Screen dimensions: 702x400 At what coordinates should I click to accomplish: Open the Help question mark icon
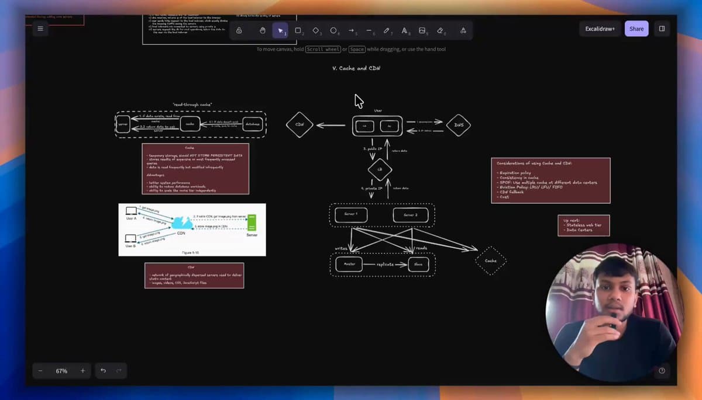point(662,371)
